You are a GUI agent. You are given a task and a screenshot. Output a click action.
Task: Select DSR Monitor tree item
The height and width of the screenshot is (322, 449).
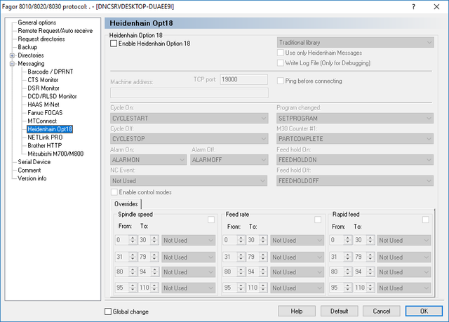43,88
